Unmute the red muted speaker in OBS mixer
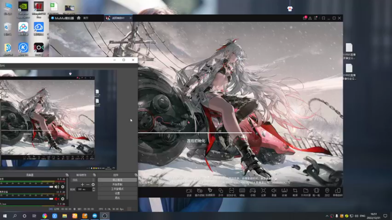Viewport: 392px width, 220px height. 57,199
